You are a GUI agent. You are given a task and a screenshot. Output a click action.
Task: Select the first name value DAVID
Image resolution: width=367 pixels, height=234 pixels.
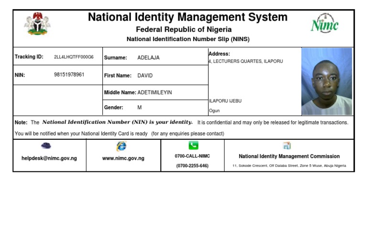point(145,76)
